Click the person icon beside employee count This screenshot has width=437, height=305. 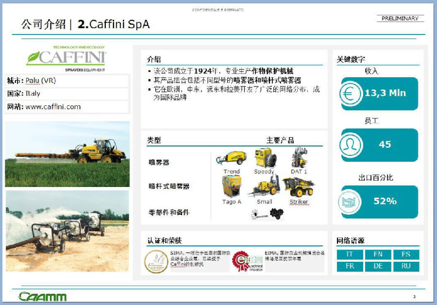[351, 145]
